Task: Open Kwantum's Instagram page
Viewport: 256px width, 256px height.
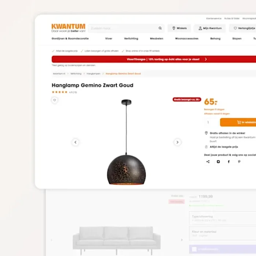Action: [218, 161]
